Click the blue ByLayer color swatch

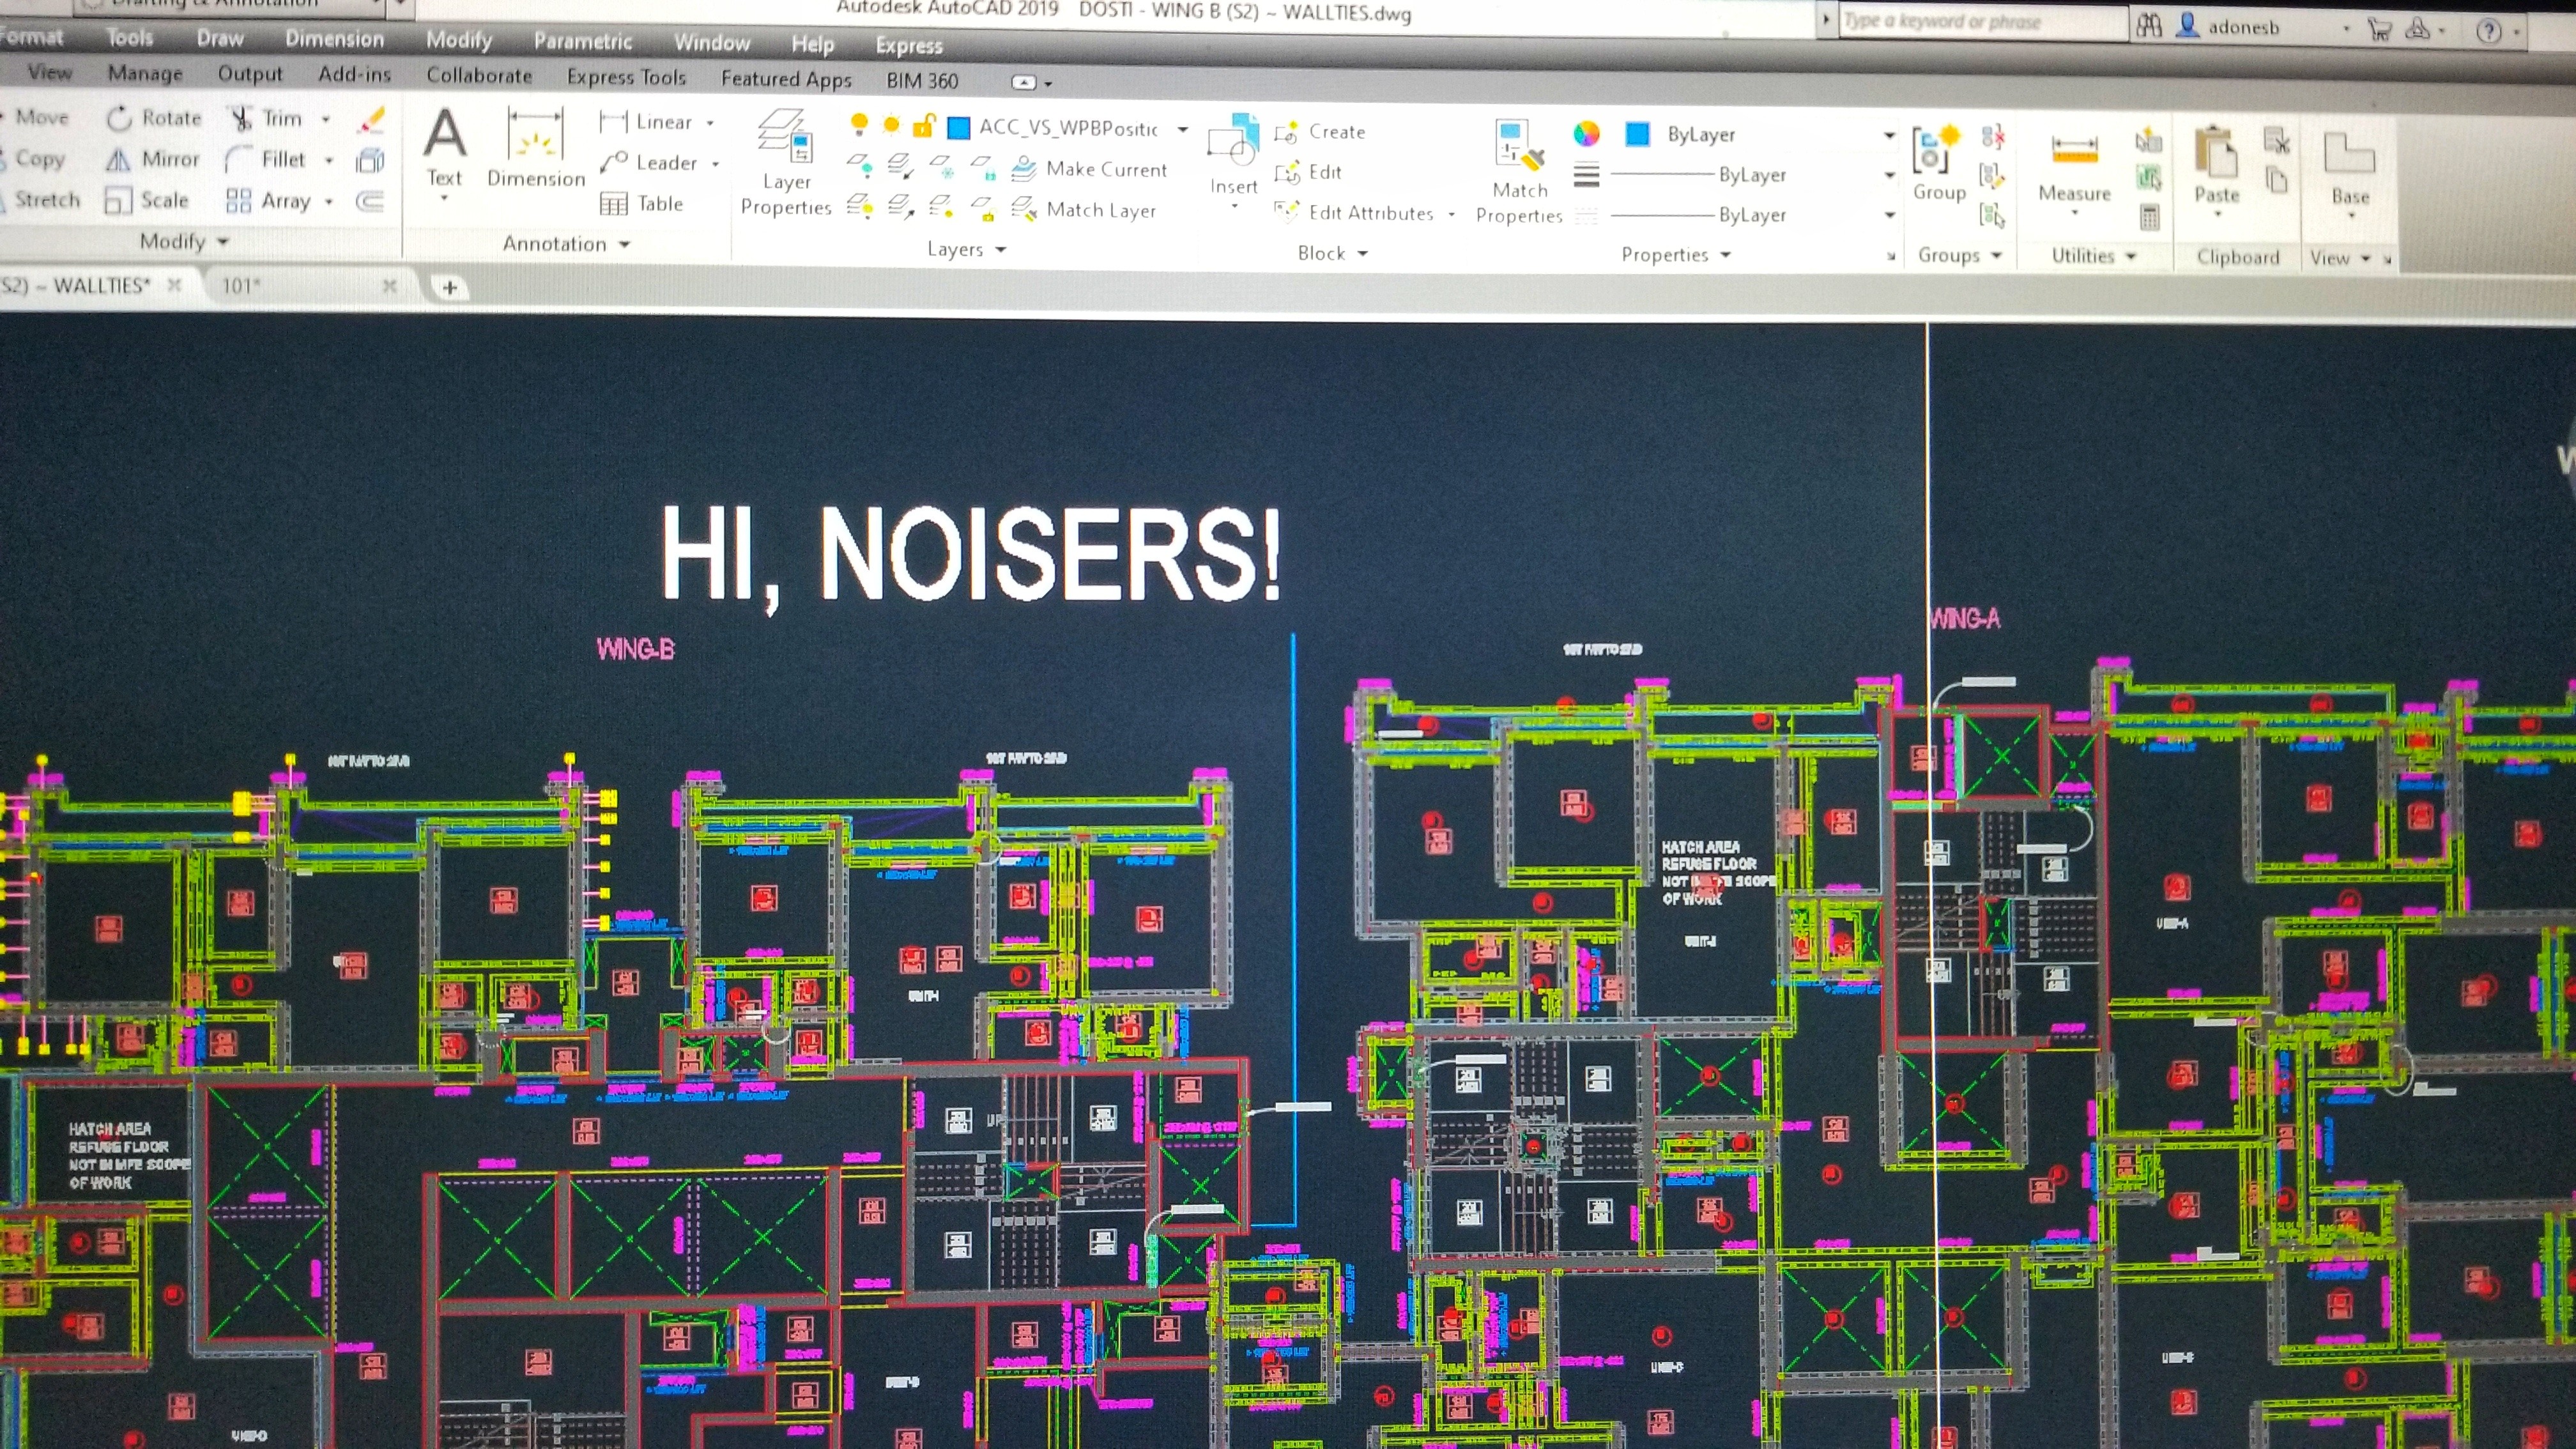[x=1637, y=134]
